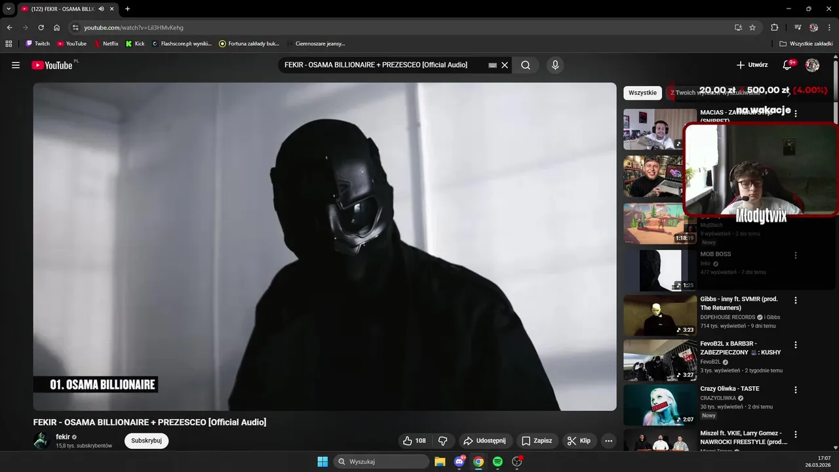Open the Utwórz create menu
Image resolution: width=839 pixels, height=472 pixels.
point(752,65)
